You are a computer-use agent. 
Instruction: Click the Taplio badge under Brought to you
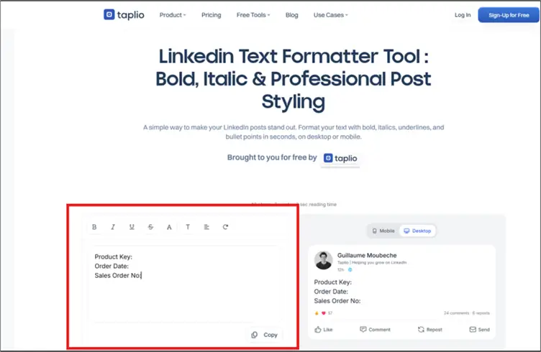[340, 159]
